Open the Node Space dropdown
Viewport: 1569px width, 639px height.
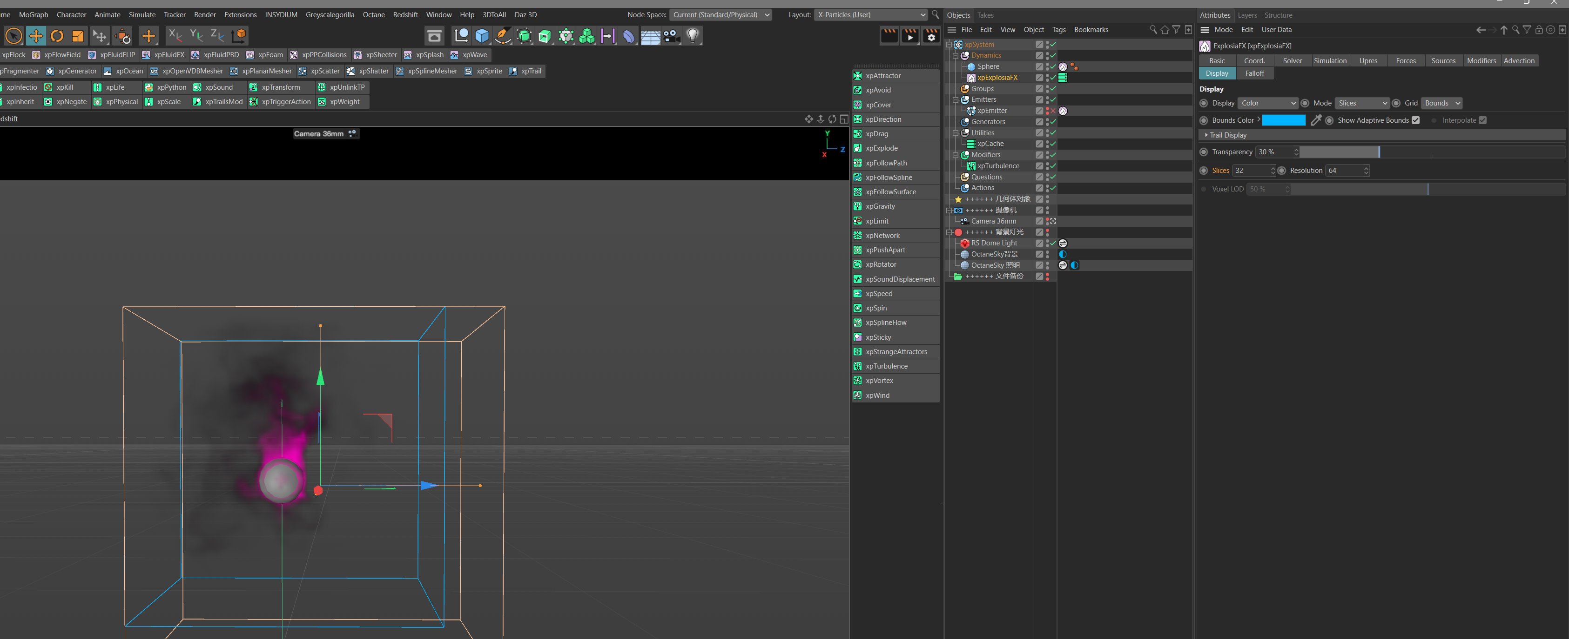tap(721, 14)
